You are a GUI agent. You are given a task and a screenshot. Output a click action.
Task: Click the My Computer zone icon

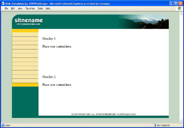tap(155, 125)
